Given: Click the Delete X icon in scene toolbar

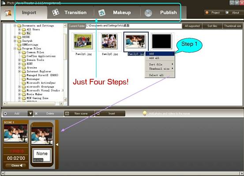Looking at the screenshot, I should (36, 114).
